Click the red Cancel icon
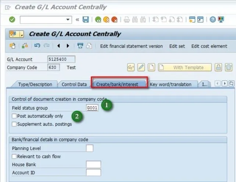236x182 pixels. point(114,19)
